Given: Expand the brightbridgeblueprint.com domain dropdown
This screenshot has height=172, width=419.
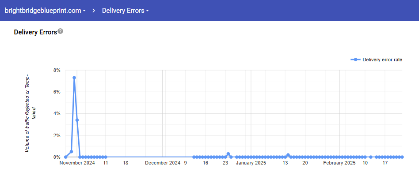Looking at the screenshot, I should tap(45, 11).
